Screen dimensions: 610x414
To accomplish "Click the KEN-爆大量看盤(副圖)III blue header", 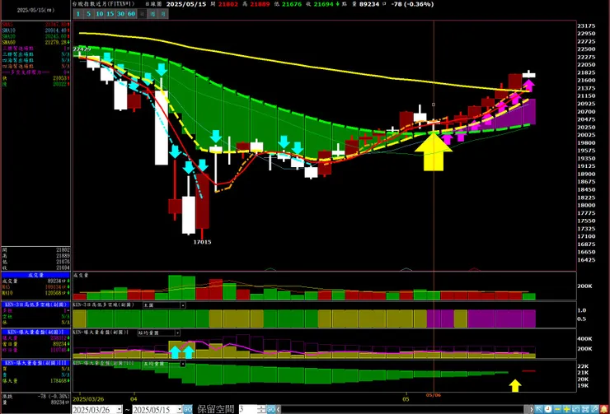I will point(35,363).
